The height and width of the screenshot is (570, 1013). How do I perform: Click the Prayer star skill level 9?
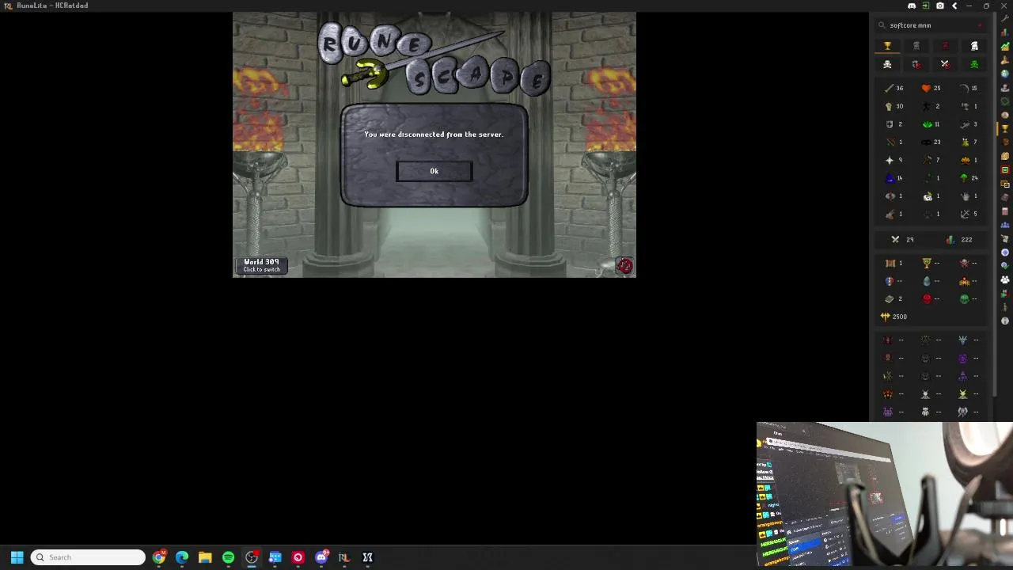click(894, 160)
